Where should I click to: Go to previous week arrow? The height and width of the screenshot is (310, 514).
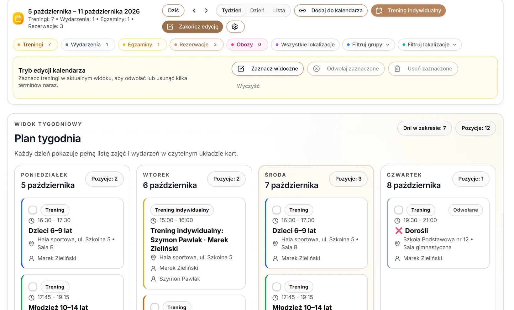[x=194, y=10]
